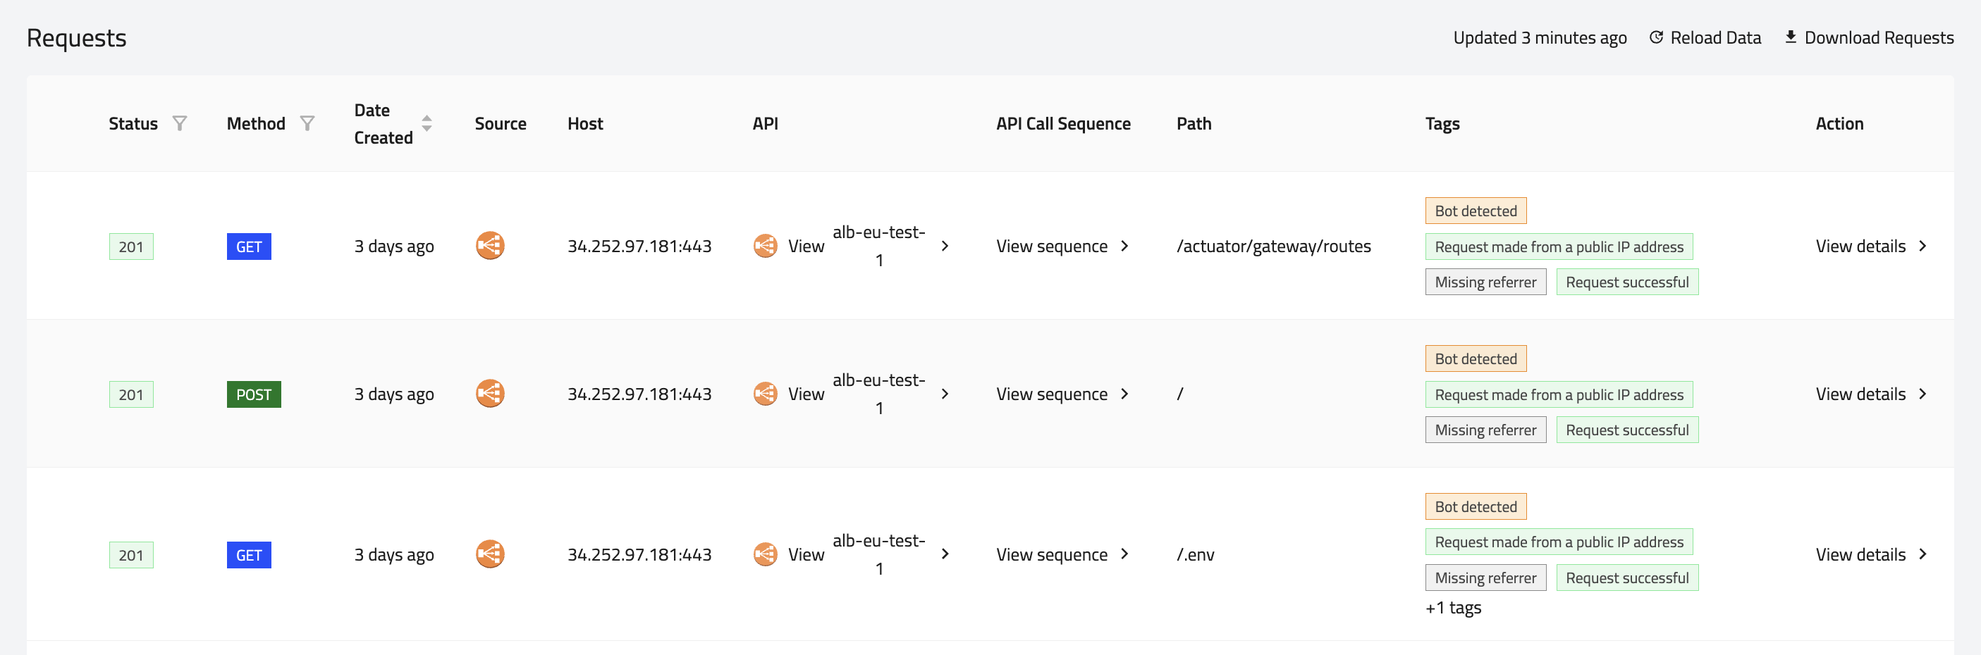Click source load balancer icon for /.env row

coord(490,554)
